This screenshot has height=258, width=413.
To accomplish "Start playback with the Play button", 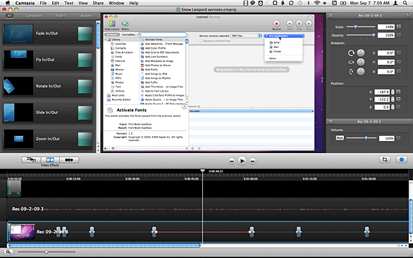I will point(242,161).
